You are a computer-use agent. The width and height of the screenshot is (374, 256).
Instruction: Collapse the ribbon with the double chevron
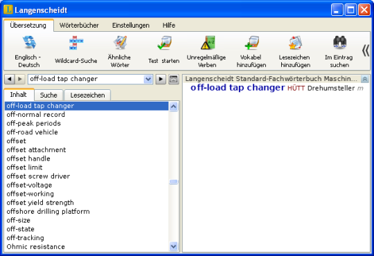(366, 51)
